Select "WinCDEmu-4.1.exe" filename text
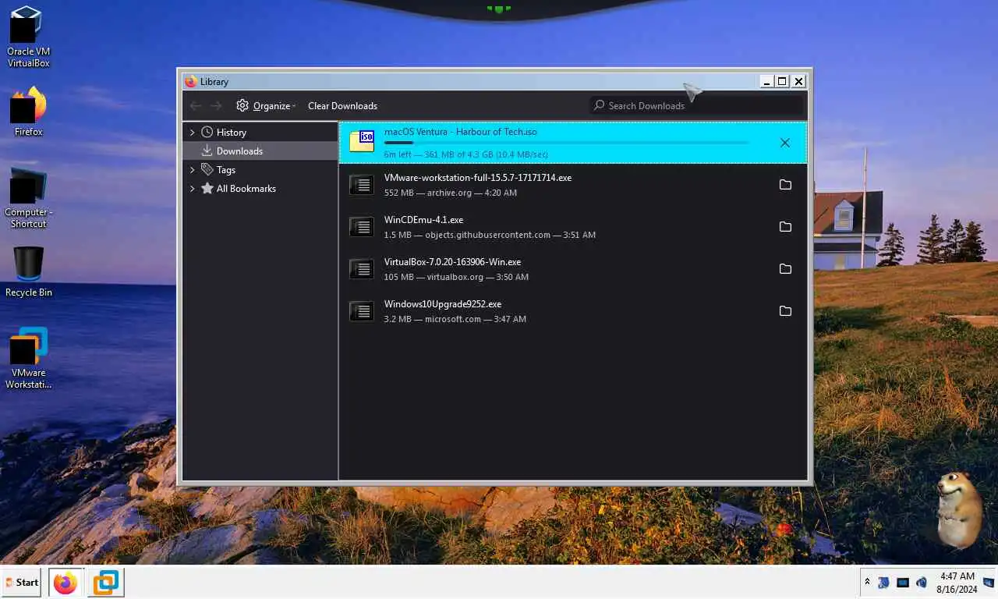The image size is (998, 599). (423, 220)
